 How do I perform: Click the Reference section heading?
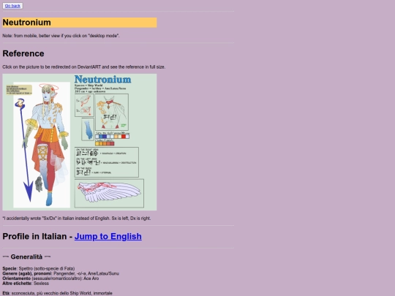(23, 53)
